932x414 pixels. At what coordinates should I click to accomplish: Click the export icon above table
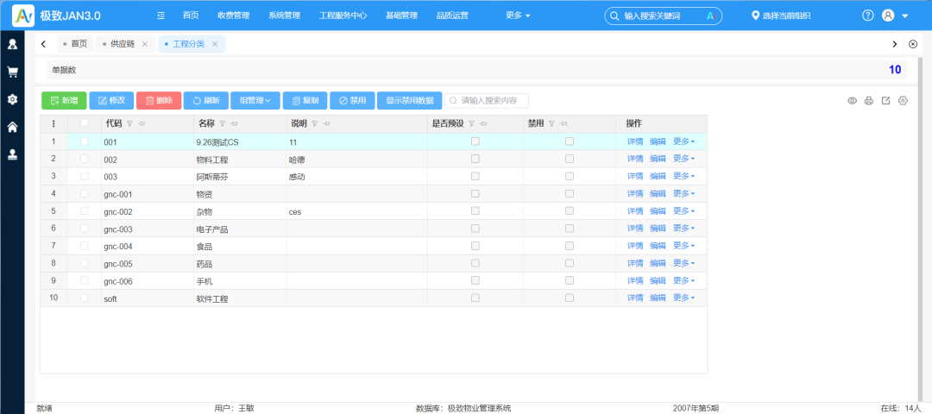(x=885, y=100)
